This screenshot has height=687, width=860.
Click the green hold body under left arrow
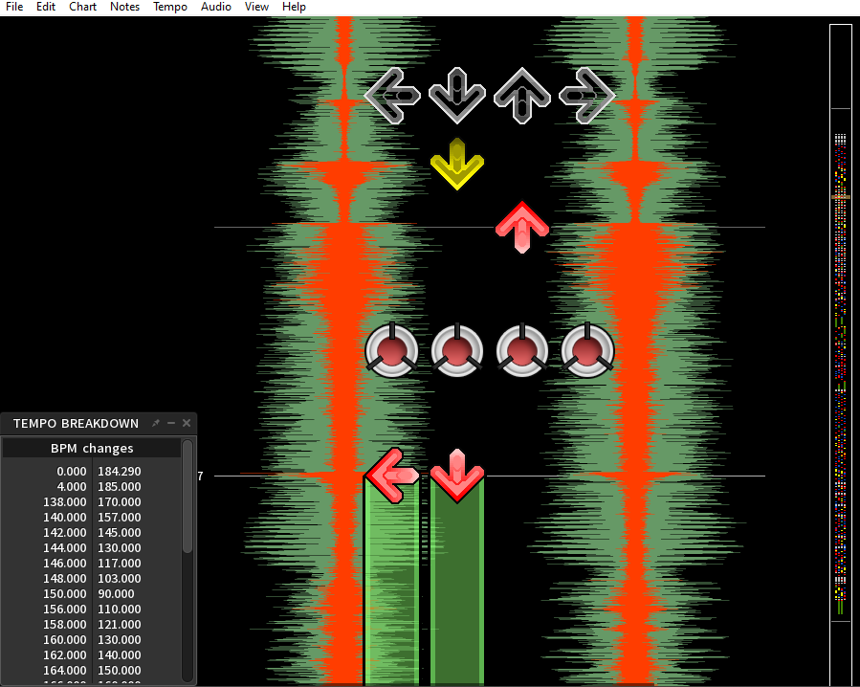point(391,592)
